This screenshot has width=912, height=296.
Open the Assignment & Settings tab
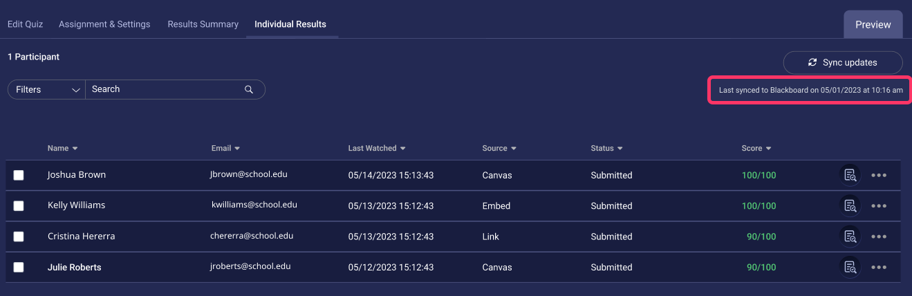(104, 24)
